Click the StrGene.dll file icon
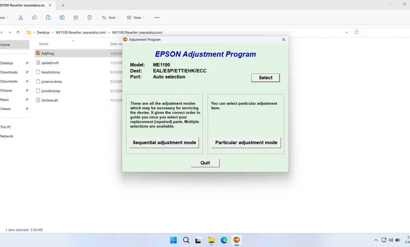410x247 pixels. tap(38, 100)
